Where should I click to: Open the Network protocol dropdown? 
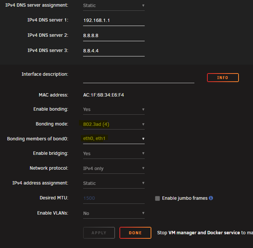click(x=114, y=169)
